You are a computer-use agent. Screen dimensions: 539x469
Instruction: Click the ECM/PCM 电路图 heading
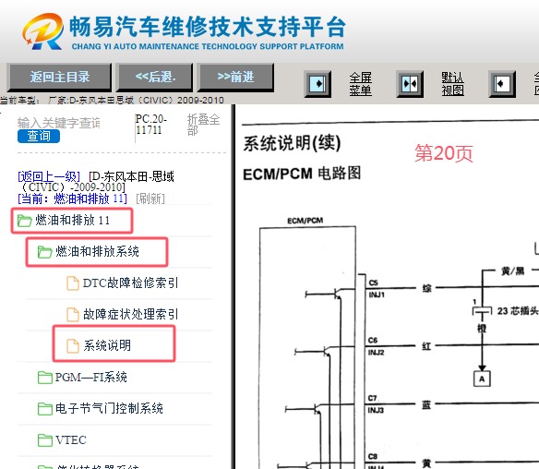coord(302,174)
